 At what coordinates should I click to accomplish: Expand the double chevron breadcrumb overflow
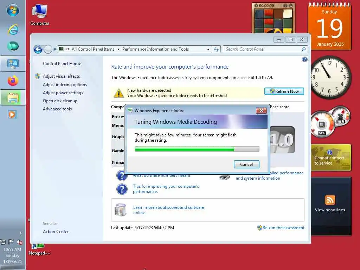coord(67,49)
